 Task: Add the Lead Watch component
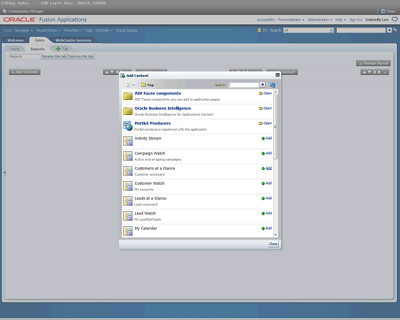tap(267, 213)
